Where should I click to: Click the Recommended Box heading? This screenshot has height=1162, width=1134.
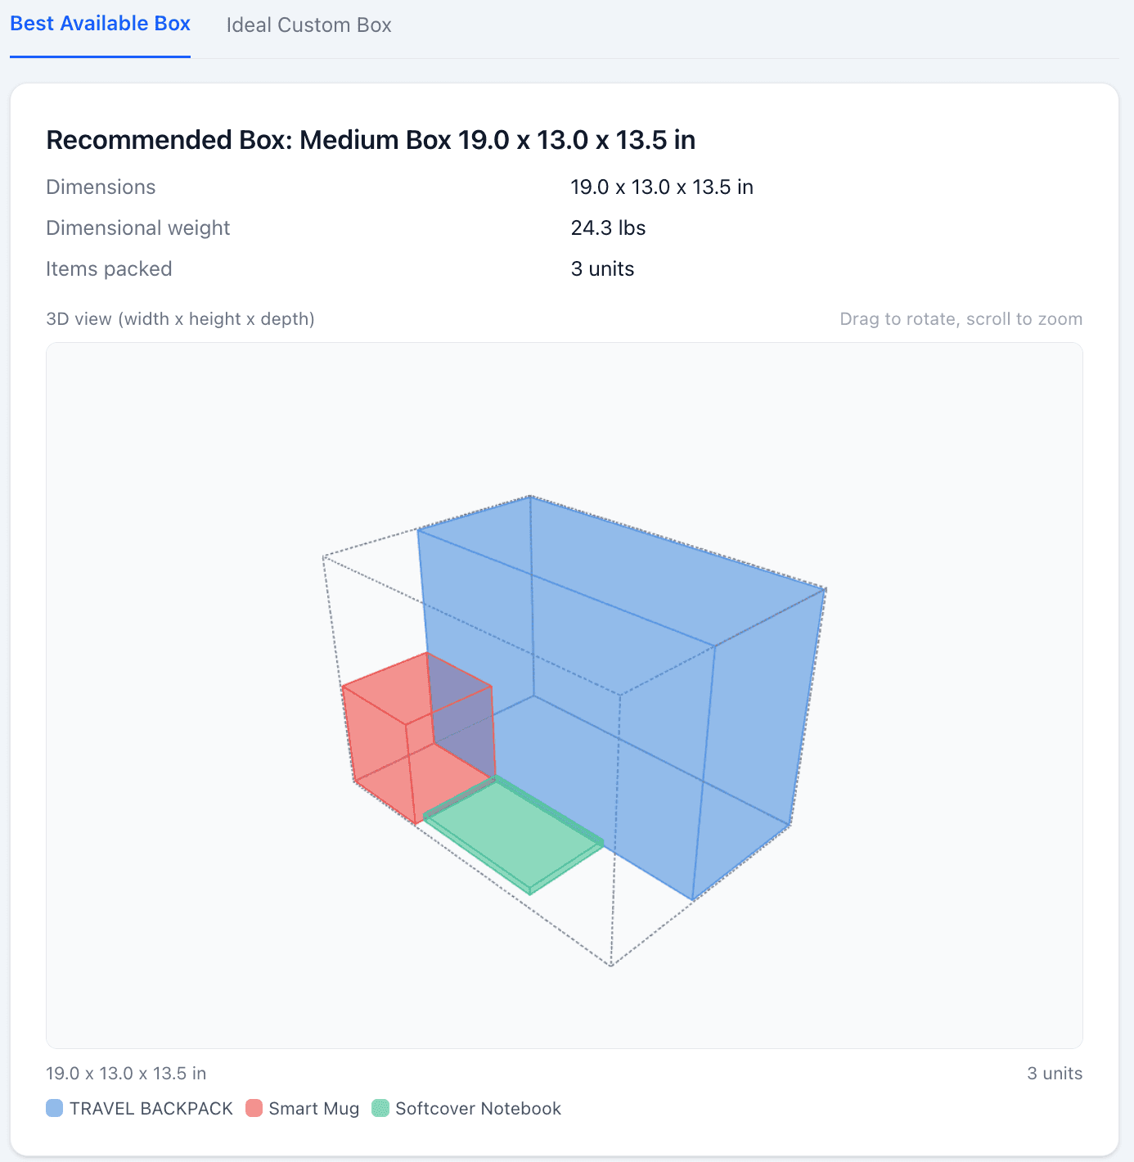[x=370, y=139]
